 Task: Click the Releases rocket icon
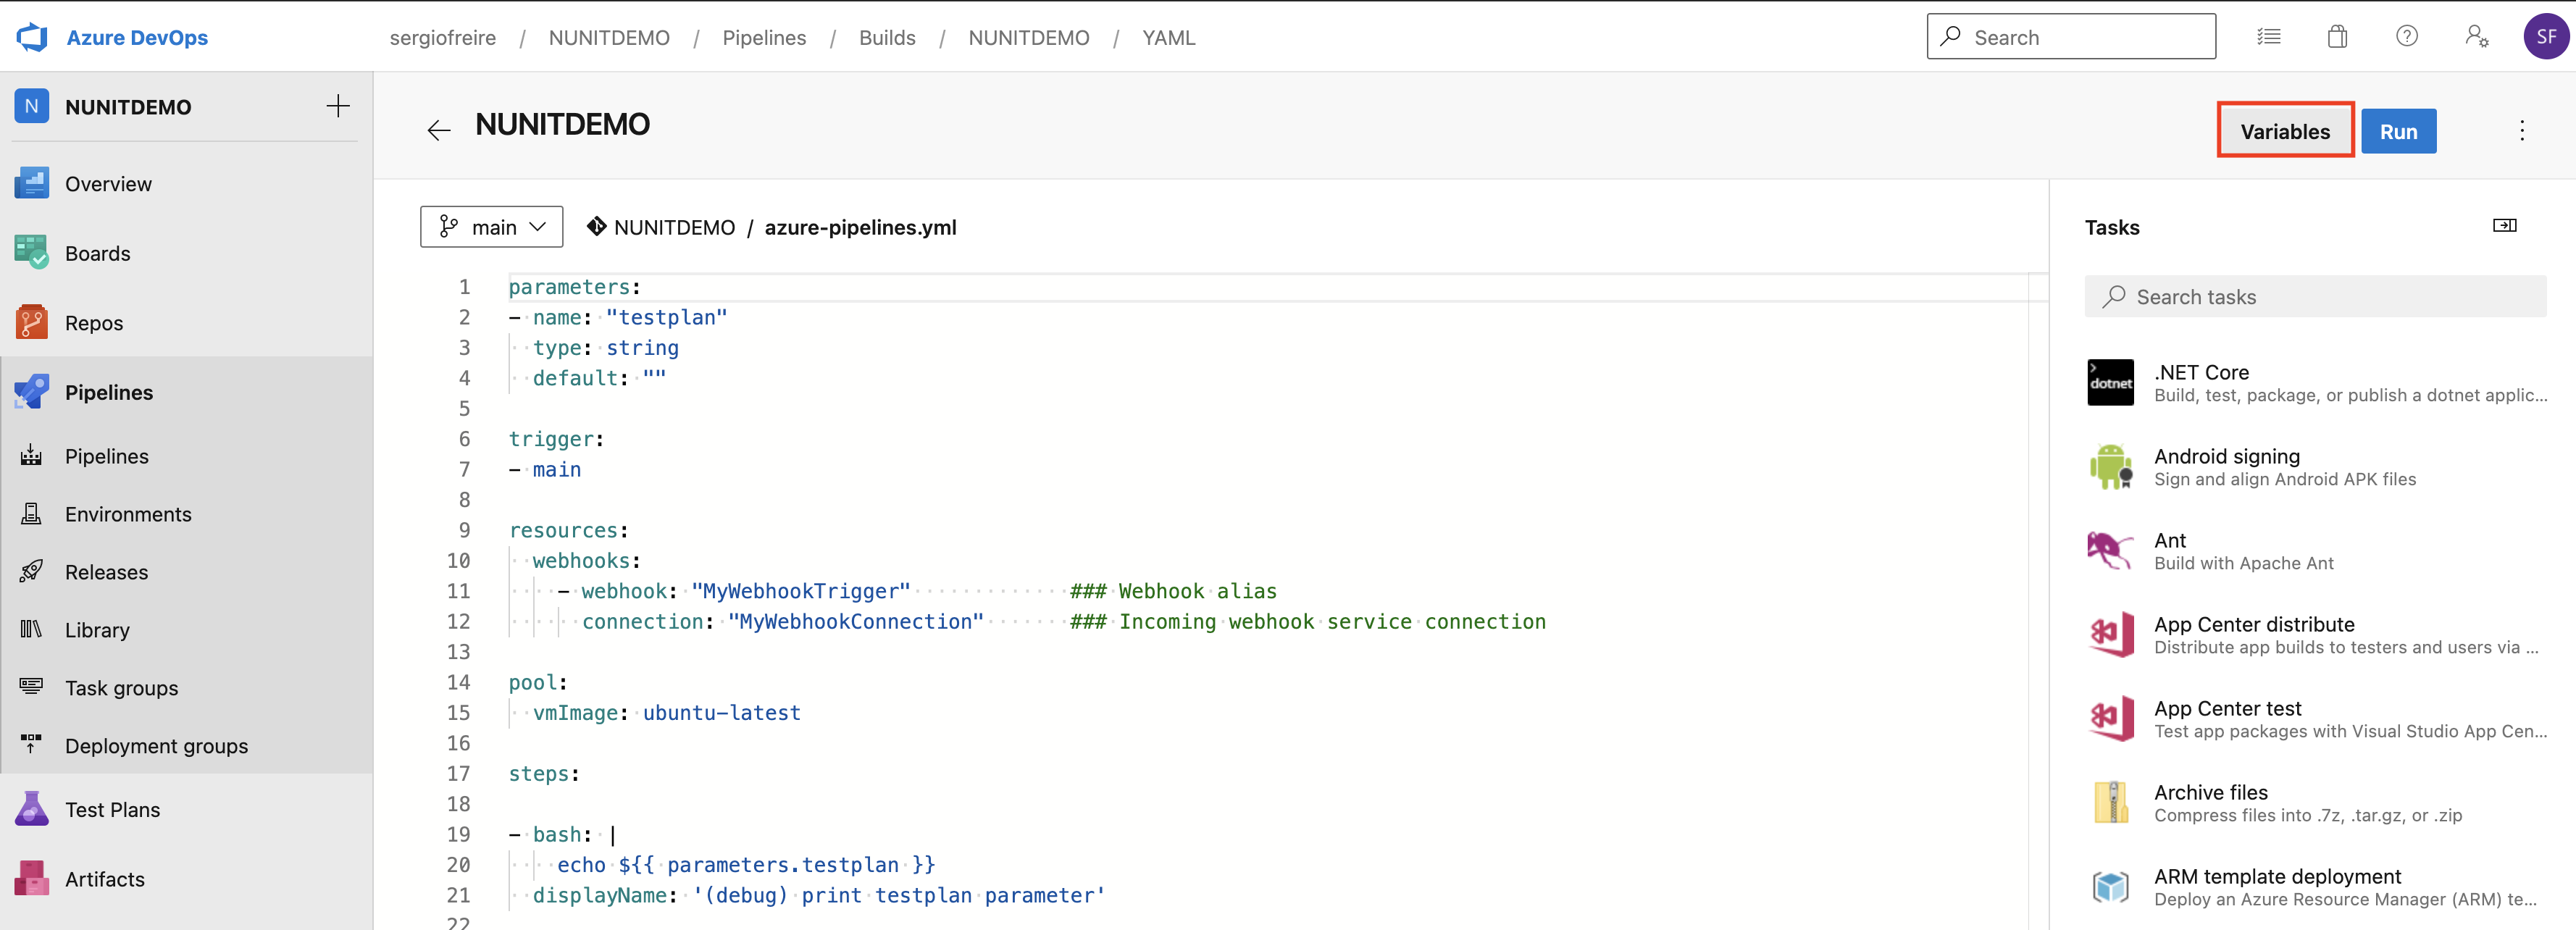32,572
